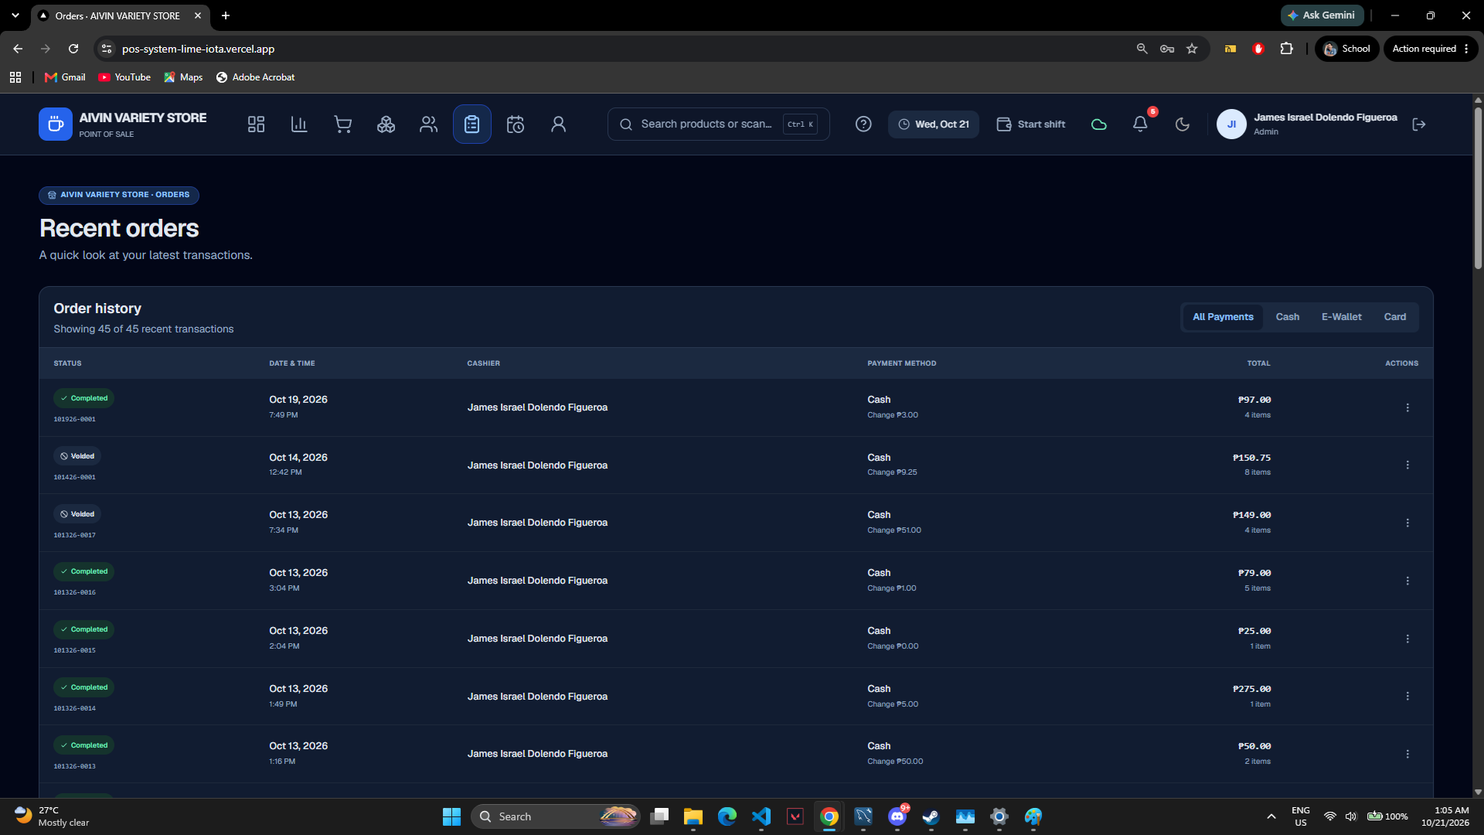
Task: Open actions menu for order 101926-0001
Action: pyautogui.click(x=1407, y=407)
